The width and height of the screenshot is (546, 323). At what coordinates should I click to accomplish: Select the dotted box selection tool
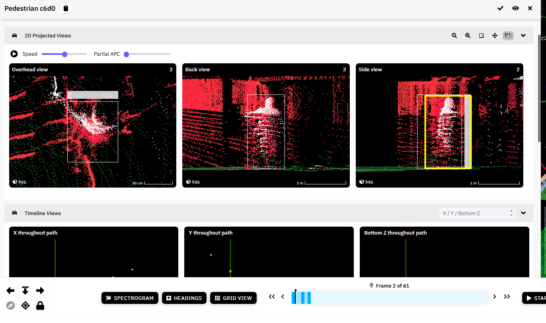coord(481,35)
